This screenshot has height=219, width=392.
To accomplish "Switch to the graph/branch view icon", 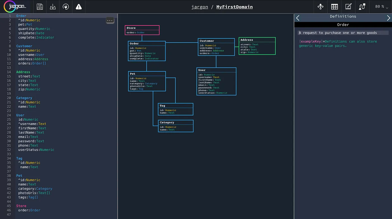I will 320,6.
